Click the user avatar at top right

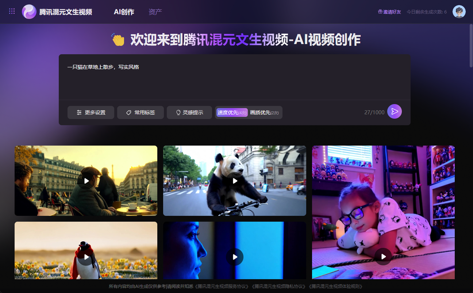(459, 11)
